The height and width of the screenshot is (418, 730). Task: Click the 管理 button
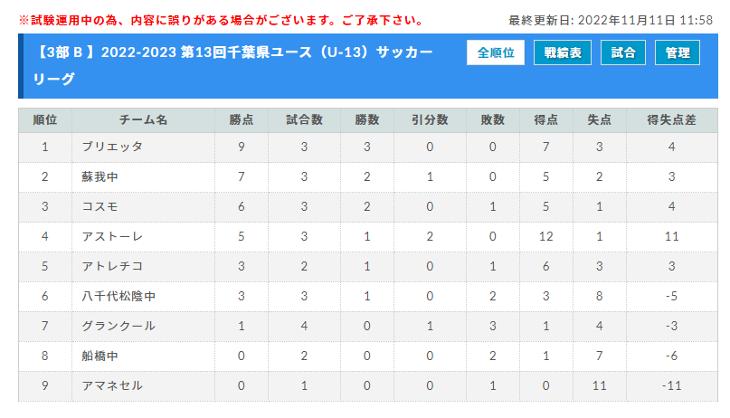[x=677, y=52]
